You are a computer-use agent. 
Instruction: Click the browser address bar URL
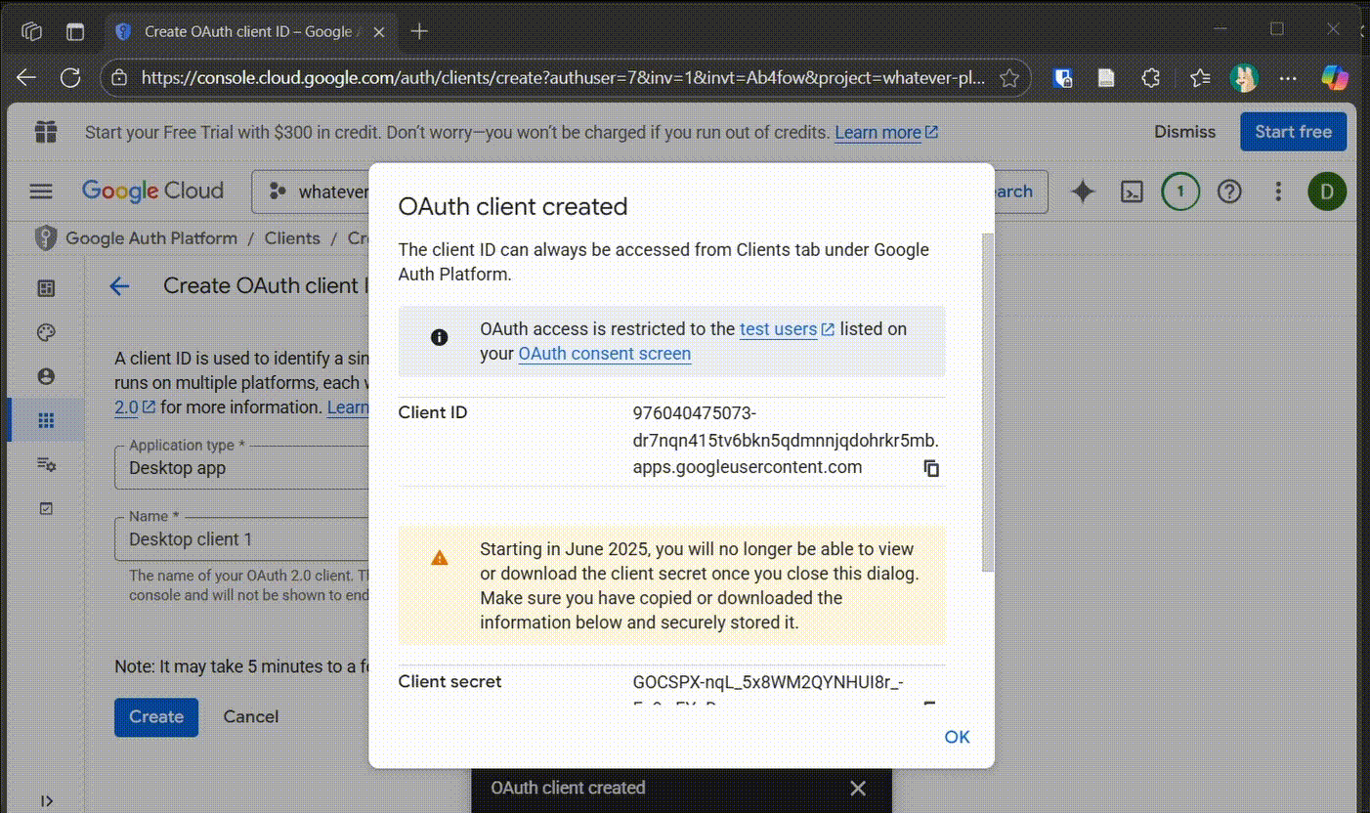pos(563,77)
